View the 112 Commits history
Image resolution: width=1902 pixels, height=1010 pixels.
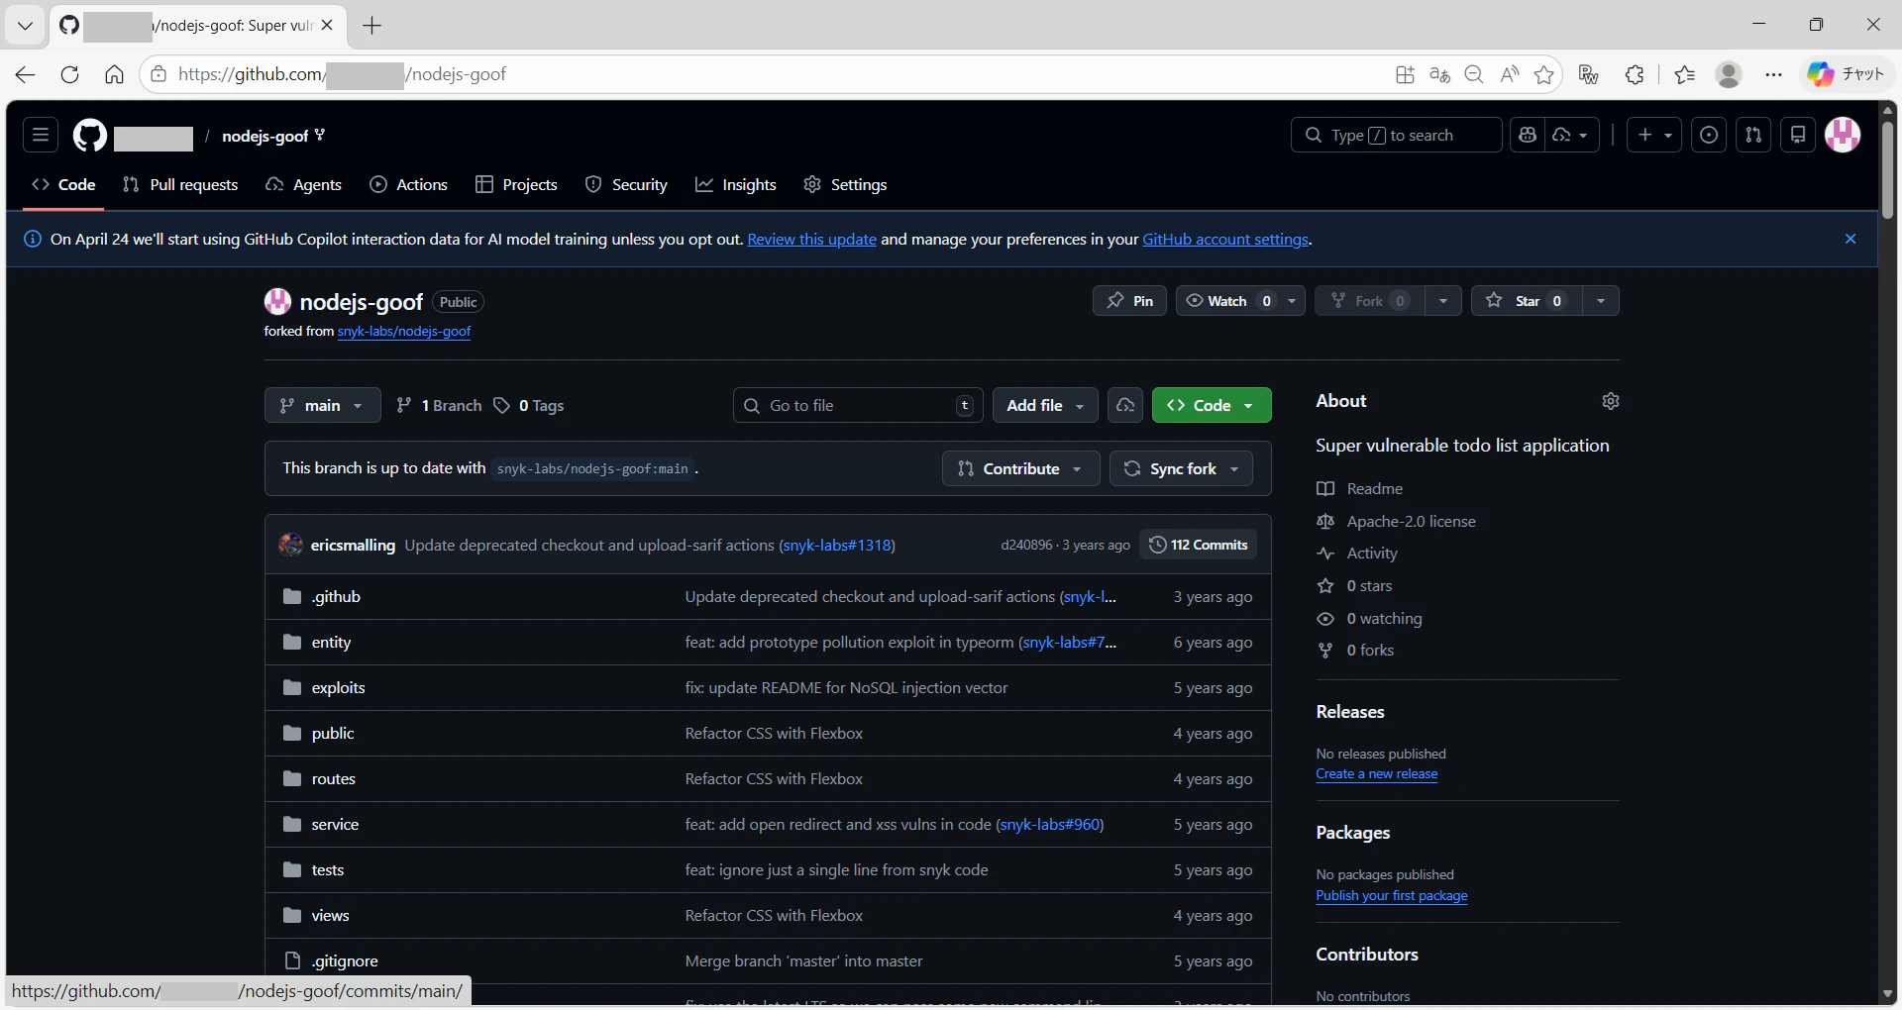pos(1199,545)
